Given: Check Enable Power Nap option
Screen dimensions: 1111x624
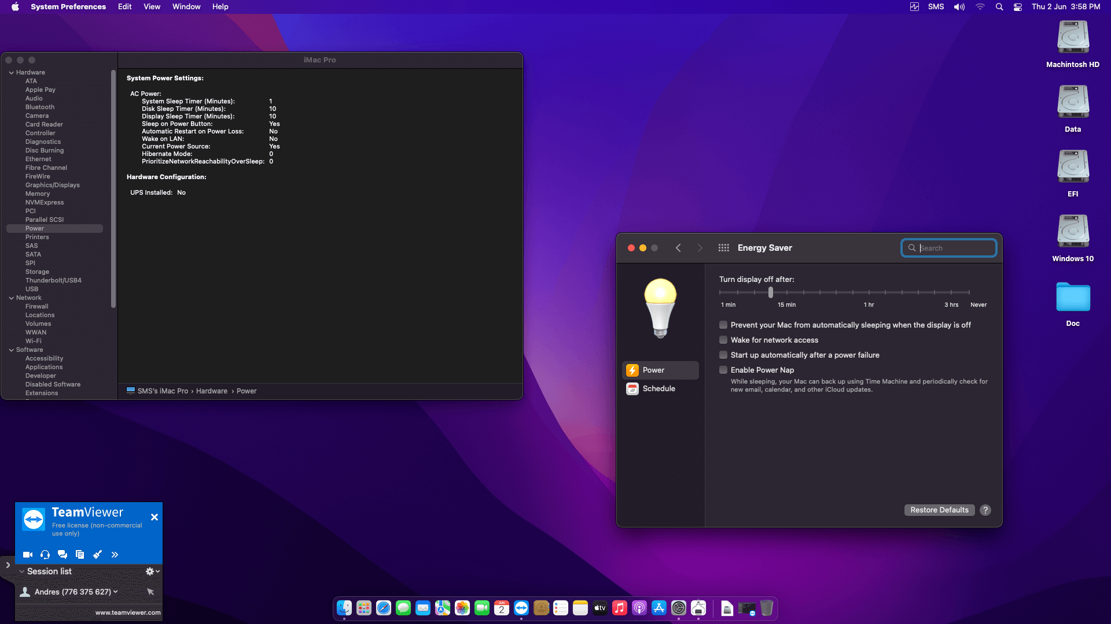Looking at the screenshot, I should click(723, 370).
